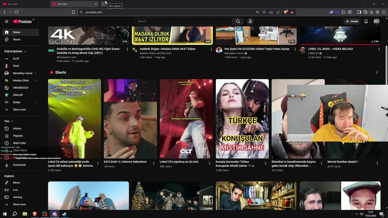This screenshot has height=218, width=388.
Task: Focus the YouTube search field
Action: 183,21
